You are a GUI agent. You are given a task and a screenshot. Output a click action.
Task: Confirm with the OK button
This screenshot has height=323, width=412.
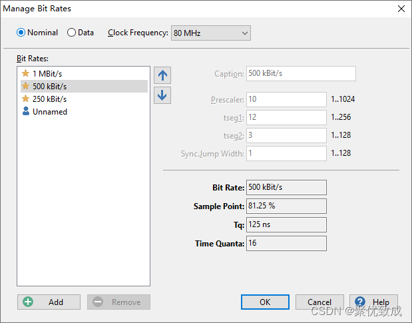tap(265, 302)
